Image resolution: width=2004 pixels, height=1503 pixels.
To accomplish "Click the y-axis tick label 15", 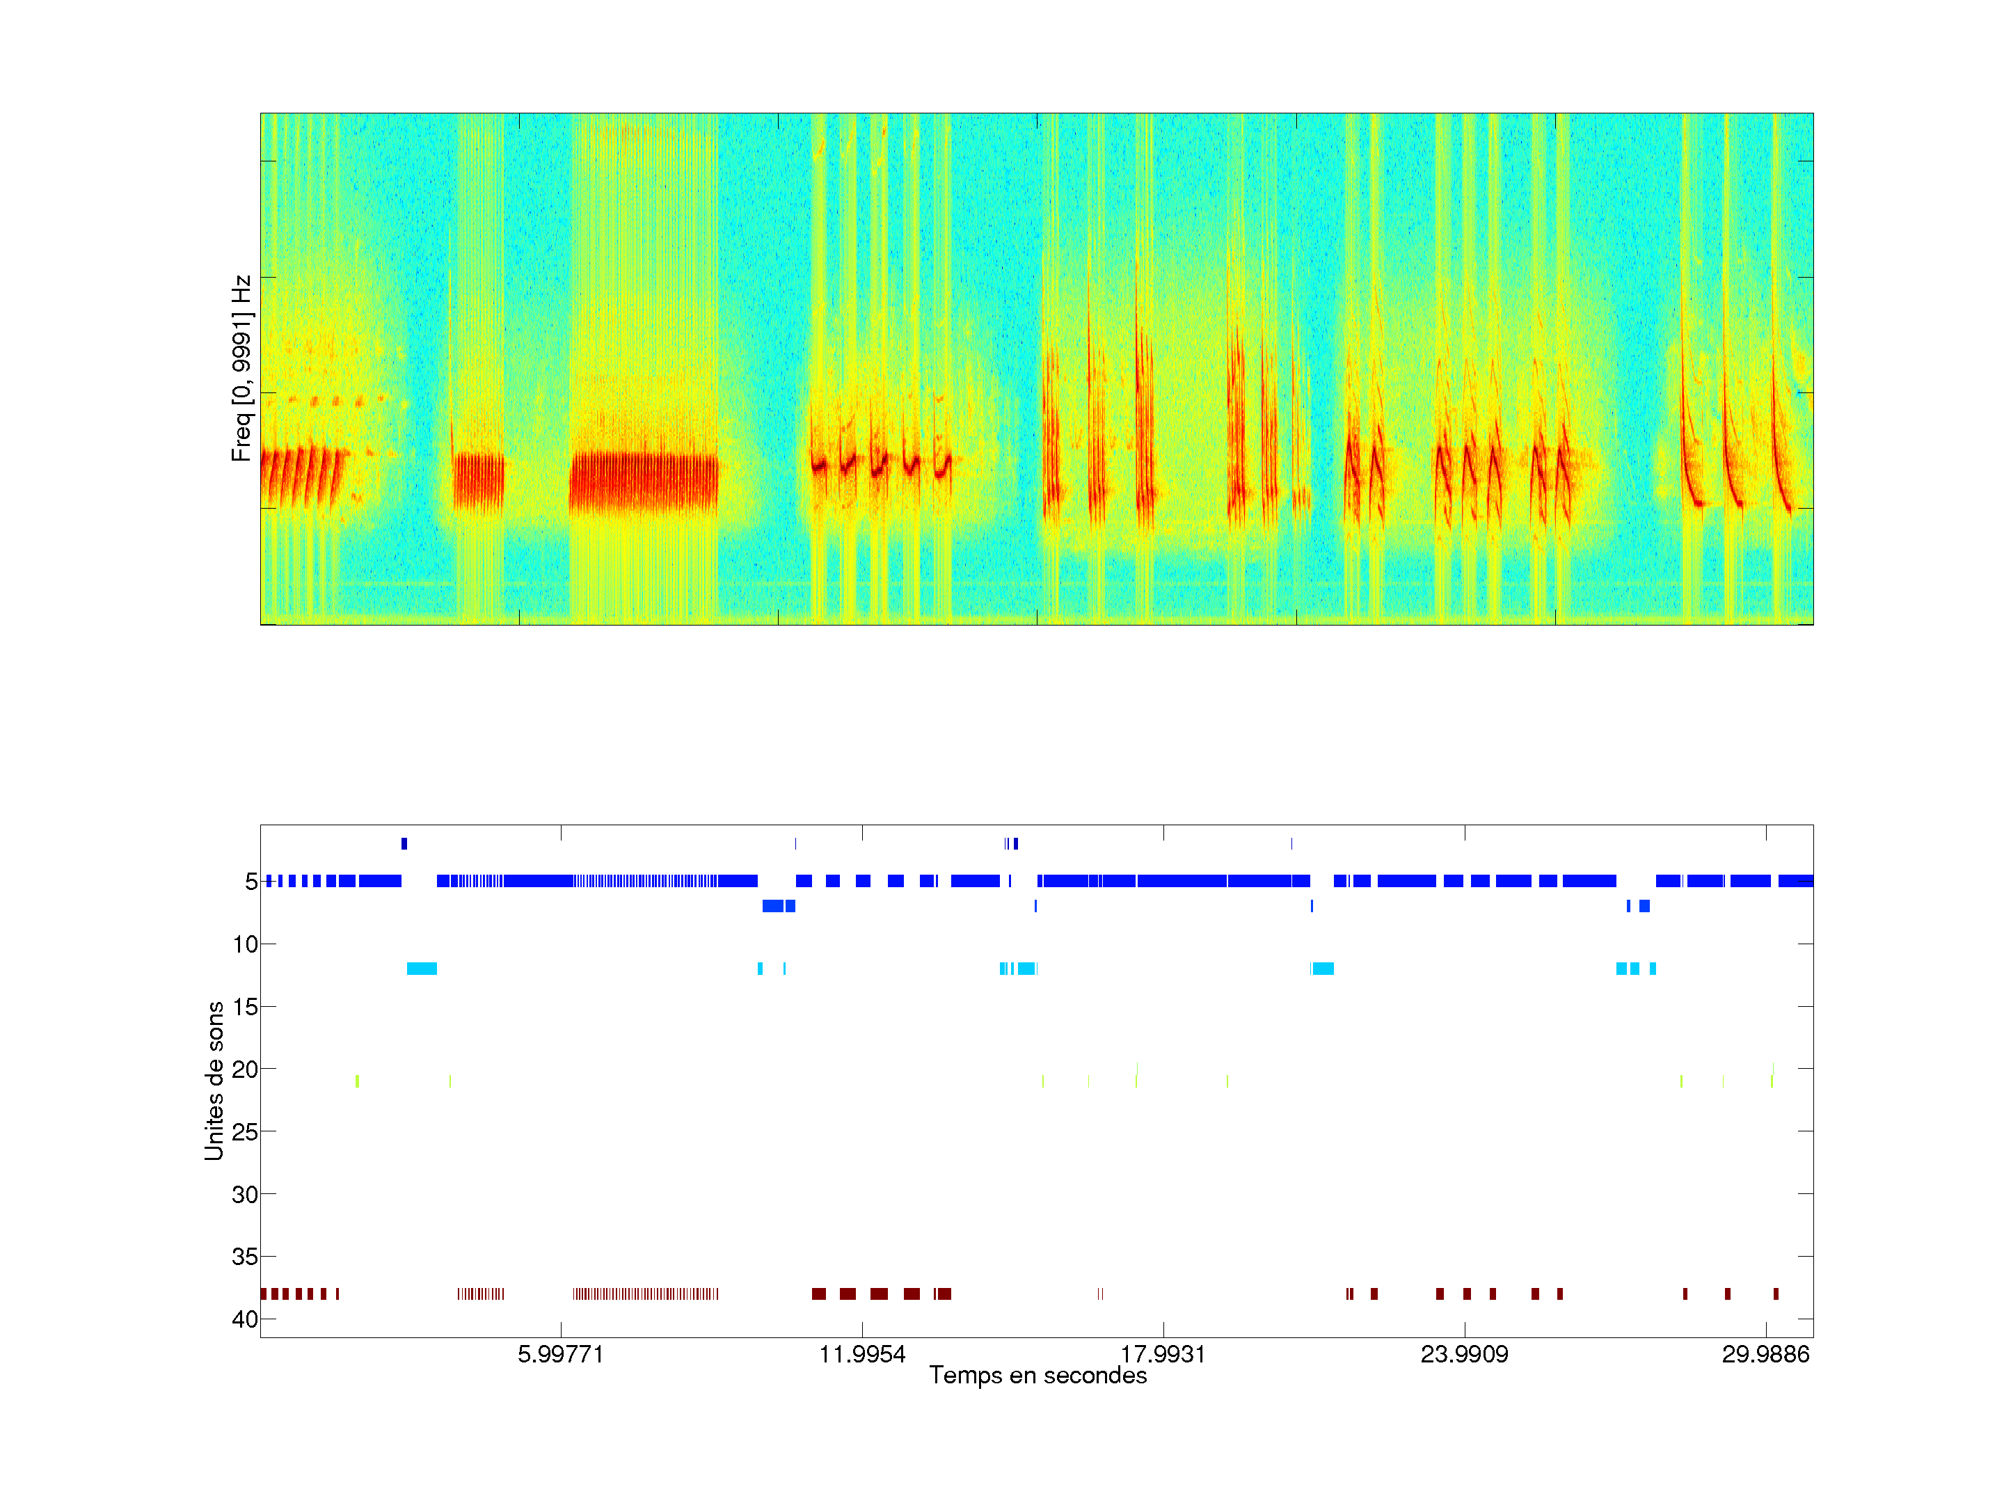I will (x=245, y=1008).
